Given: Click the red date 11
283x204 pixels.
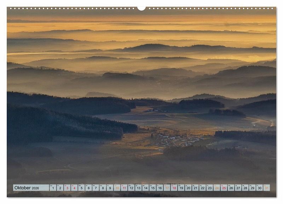Looking at the screenshot, I should click(124, 188).
